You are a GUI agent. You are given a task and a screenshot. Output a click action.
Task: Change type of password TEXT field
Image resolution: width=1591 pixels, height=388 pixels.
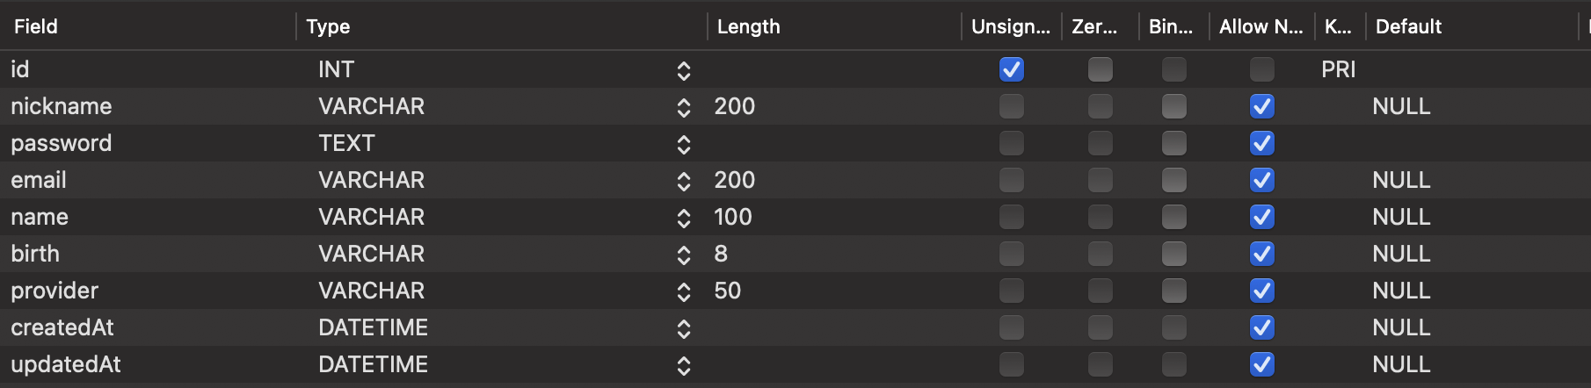[684, 144]
